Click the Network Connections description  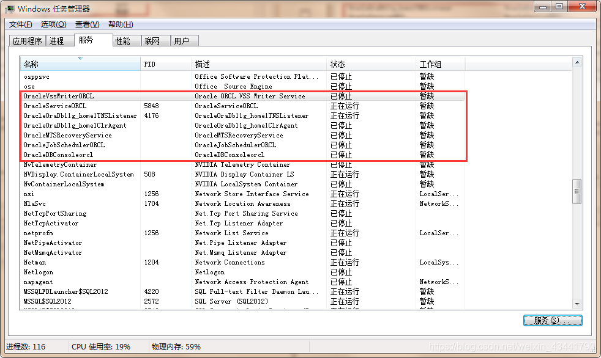pyautogui.click(x=230, y=262)
